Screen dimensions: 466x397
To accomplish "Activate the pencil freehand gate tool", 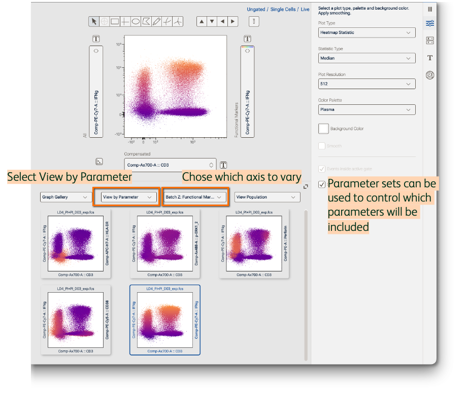I will (156, 21).
